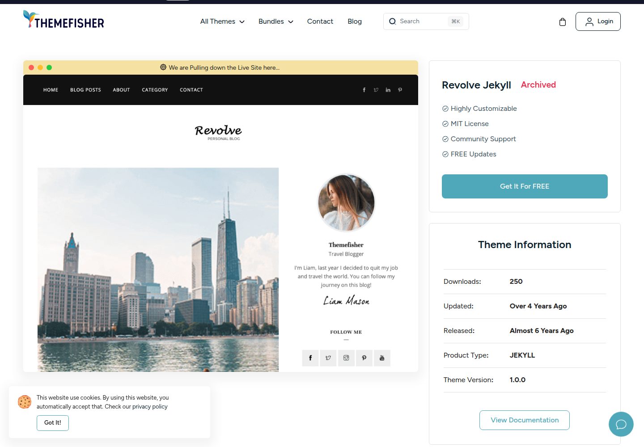Focus the Search input field
This screenshot has width=644, height=447.
pos(426,21)
